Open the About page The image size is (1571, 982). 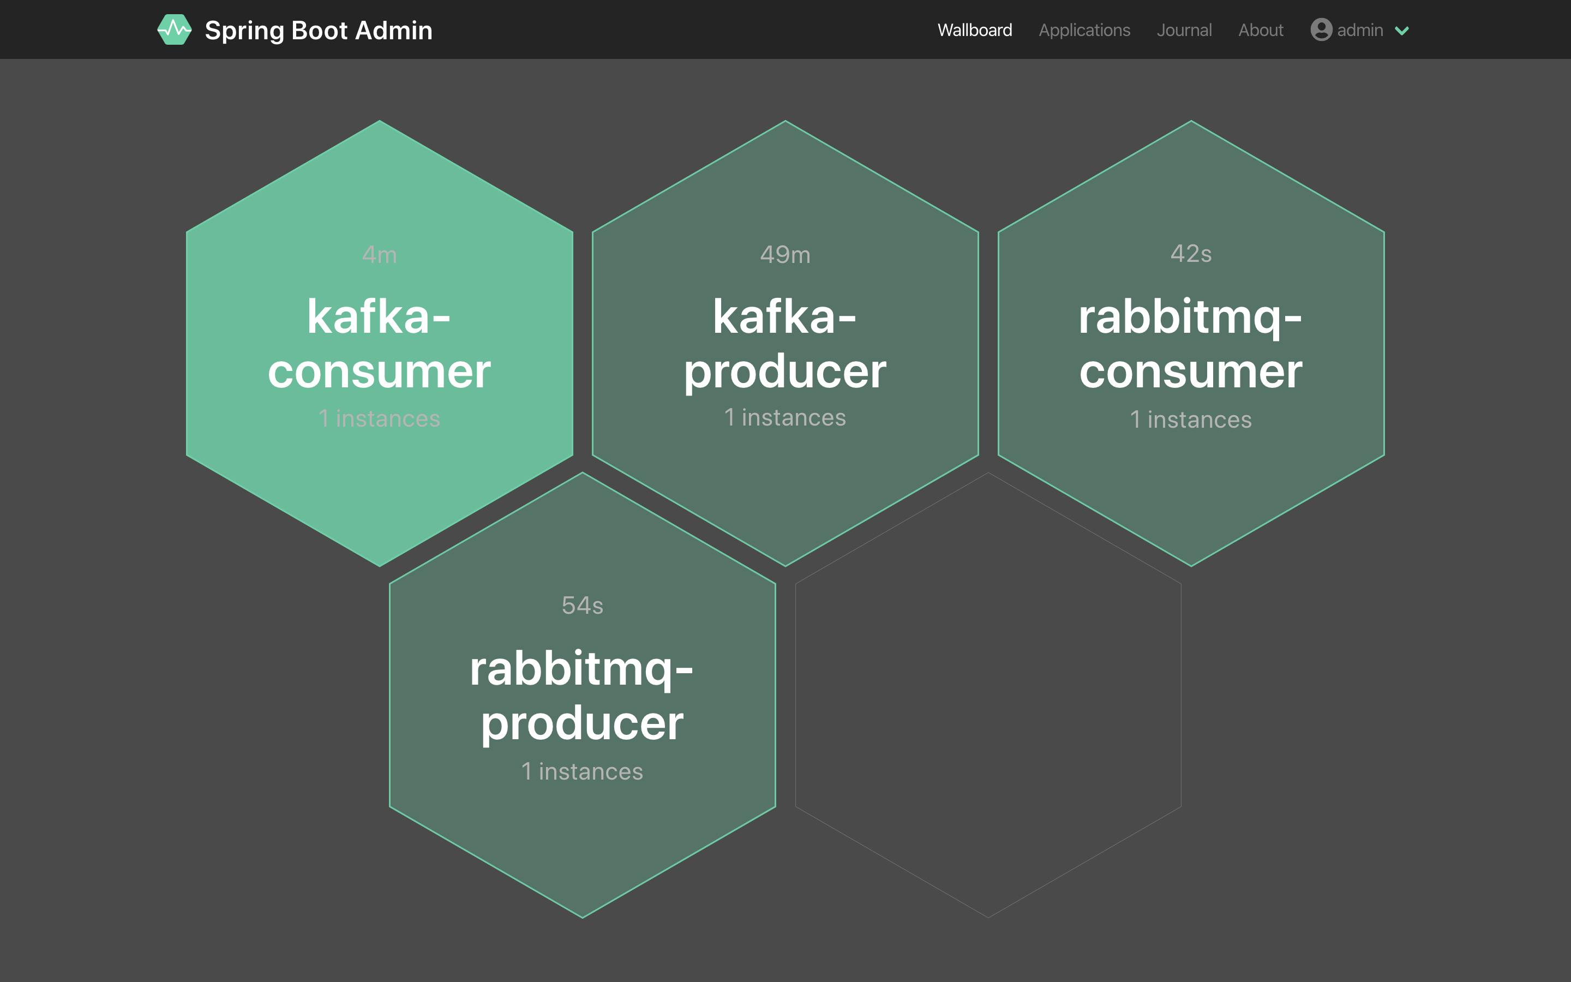click(1260, 30)
